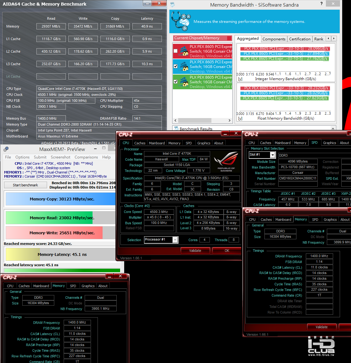The image size is (351, 363).
Task: Open Memory tab in center CPU-Z window
Action: point(174,143)
